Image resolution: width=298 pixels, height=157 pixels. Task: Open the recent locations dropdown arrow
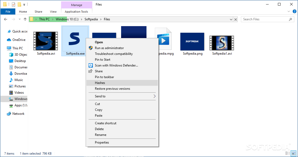20,19
